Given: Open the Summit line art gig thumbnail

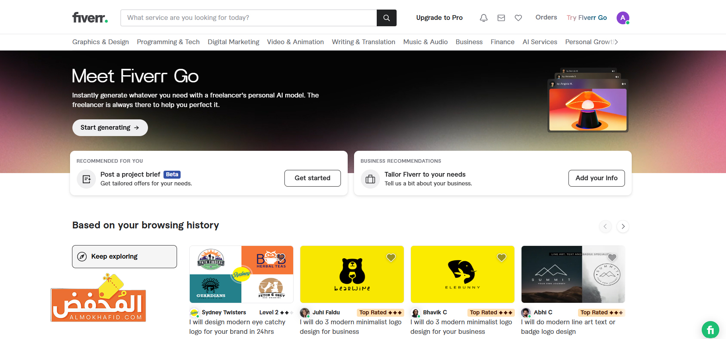Looking at the screenshot, I should point(573,274).
